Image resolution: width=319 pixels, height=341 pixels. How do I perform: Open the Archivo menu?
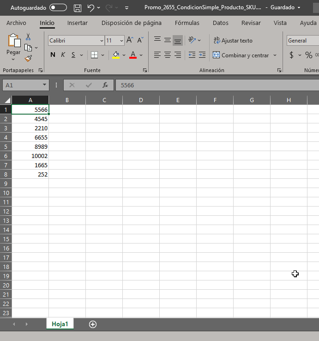click(x=16, y=23)
